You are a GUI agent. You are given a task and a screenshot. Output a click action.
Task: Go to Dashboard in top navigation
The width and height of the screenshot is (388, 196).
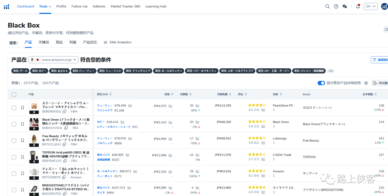(26, 6)
